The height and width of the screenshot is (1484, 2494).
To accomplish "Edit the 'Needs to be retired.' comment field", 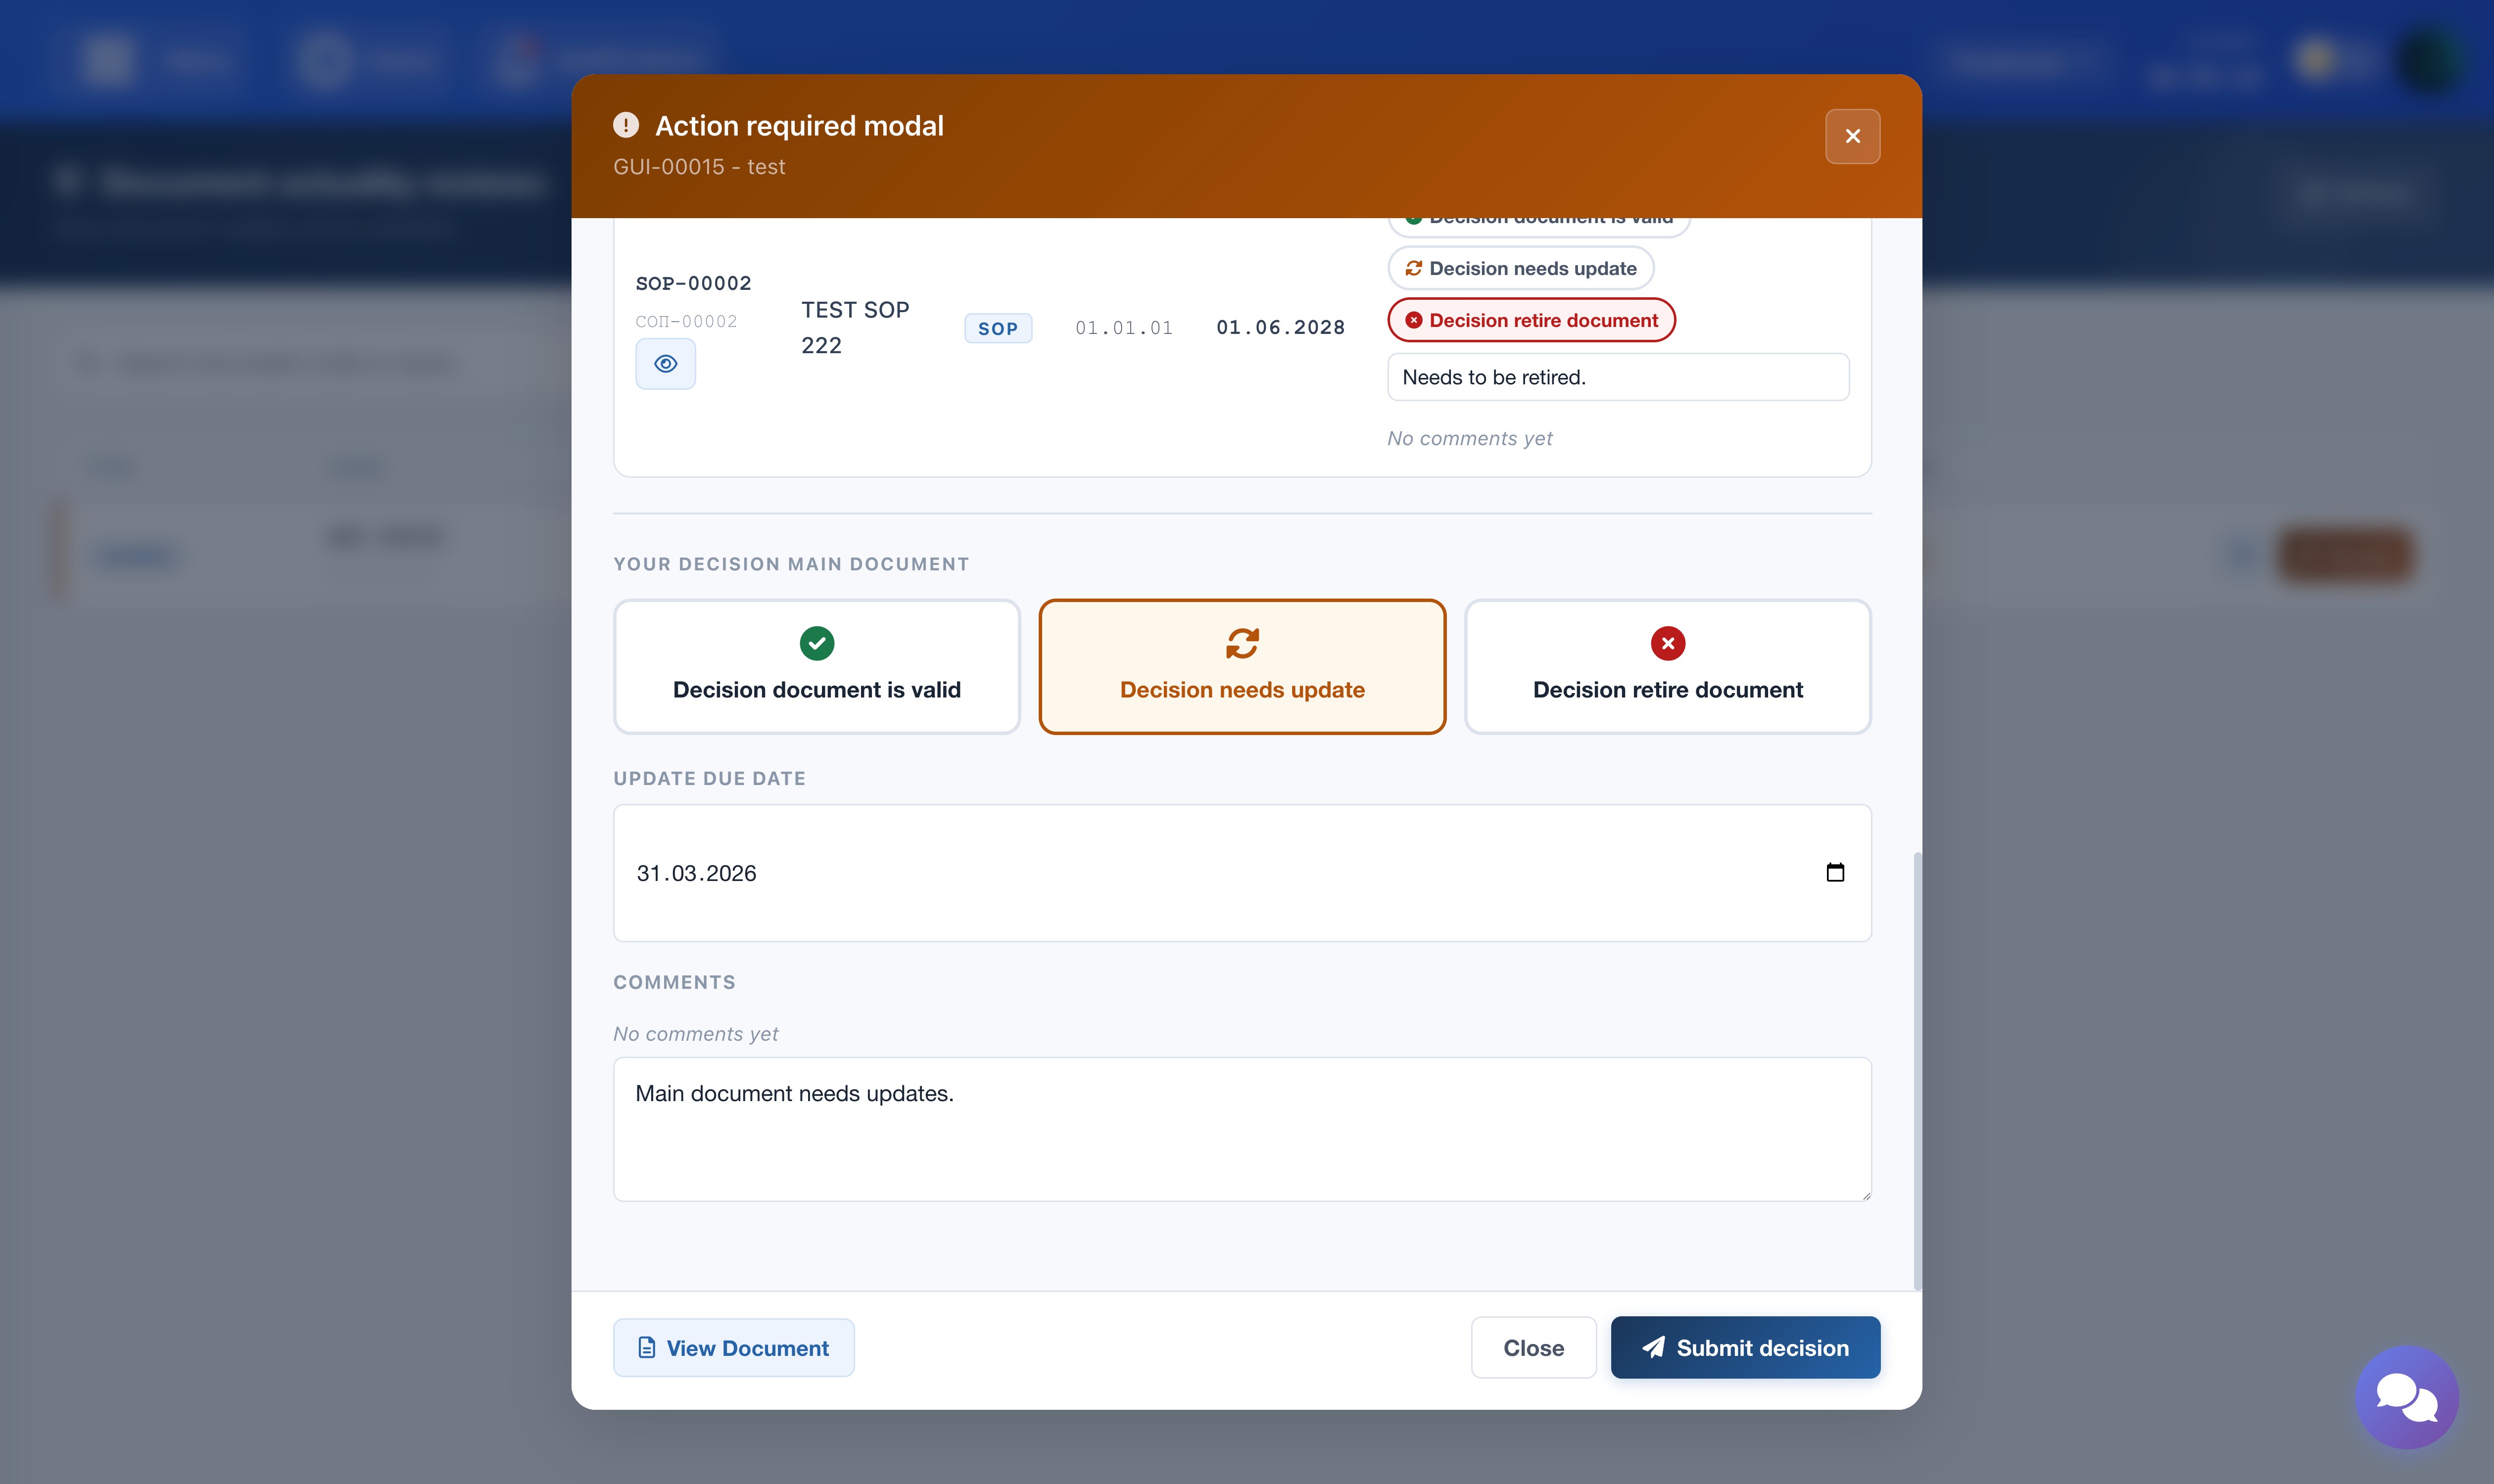I will point(1617,377).
